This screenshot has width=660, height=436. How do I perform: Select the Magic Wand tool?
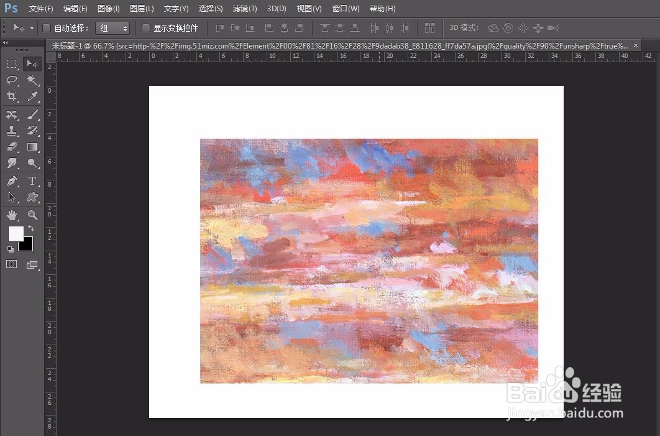point(32,80)
